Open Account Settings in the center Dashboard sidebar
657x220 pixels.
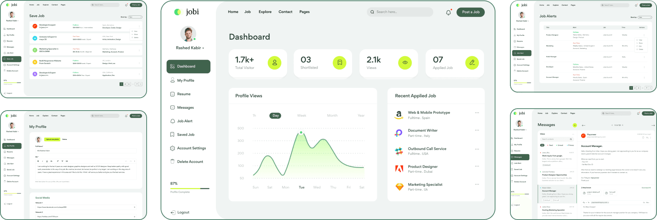click(188, 148)
